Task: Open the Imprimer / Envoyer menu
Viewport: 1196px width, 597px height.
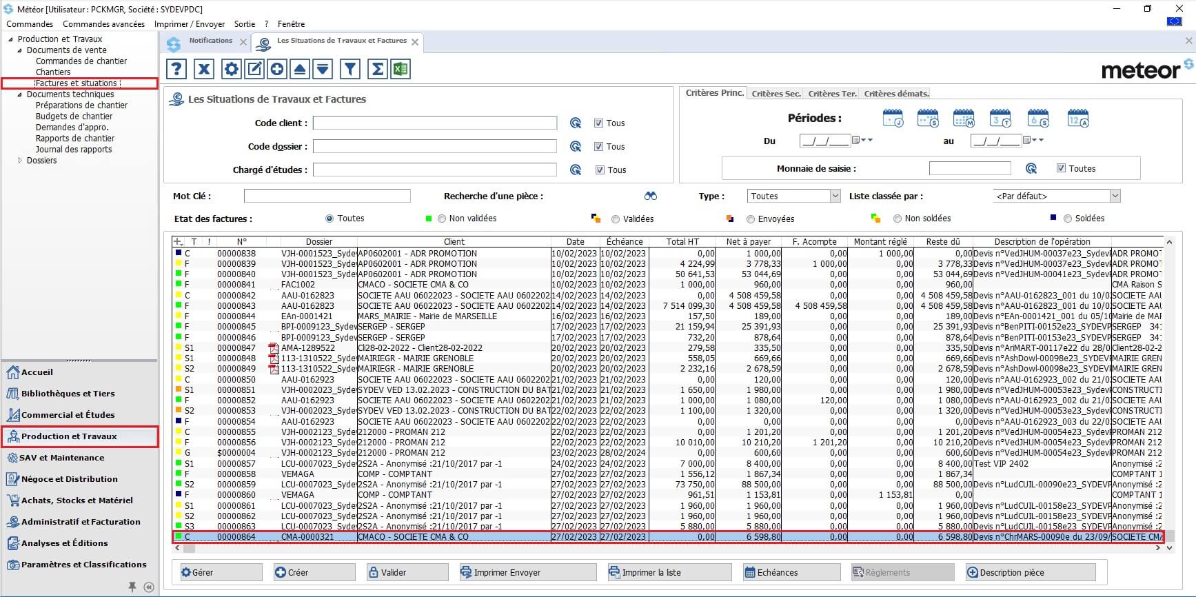Action: (x=190, y=24)
